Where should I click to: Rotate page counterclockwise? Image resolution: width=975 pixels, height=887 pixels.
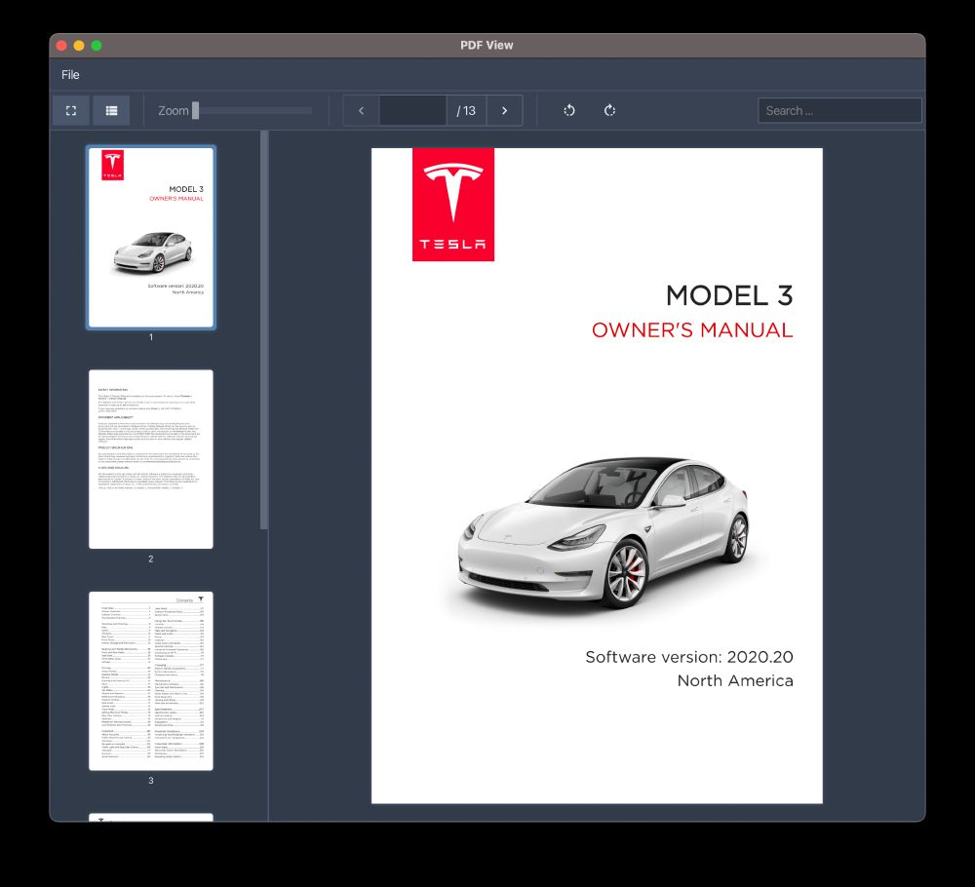click(x=569, y=111)
